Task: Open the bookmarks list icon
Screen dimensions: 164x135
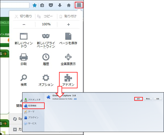Action: coord(42,5)
